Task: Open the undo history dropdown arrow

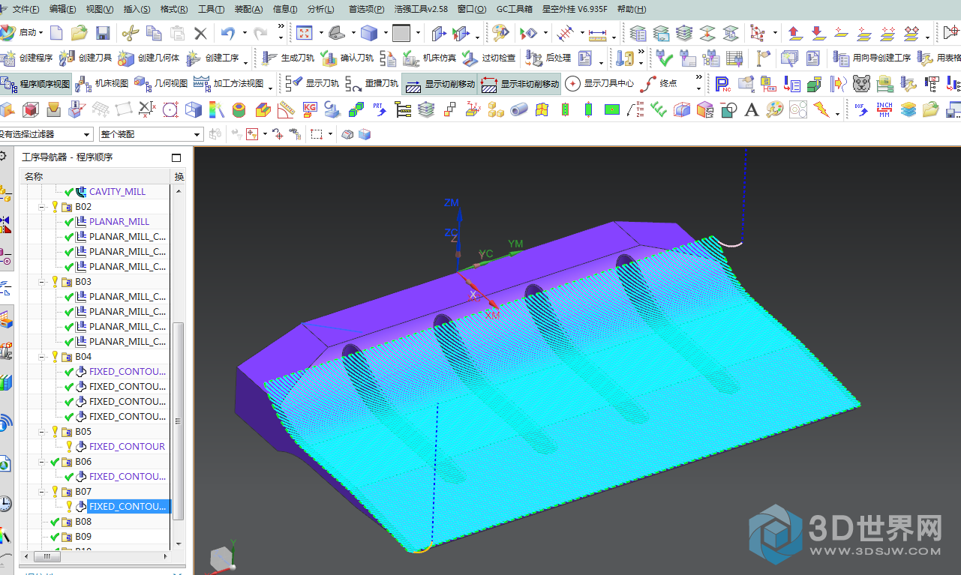Action: click(245, 34)
